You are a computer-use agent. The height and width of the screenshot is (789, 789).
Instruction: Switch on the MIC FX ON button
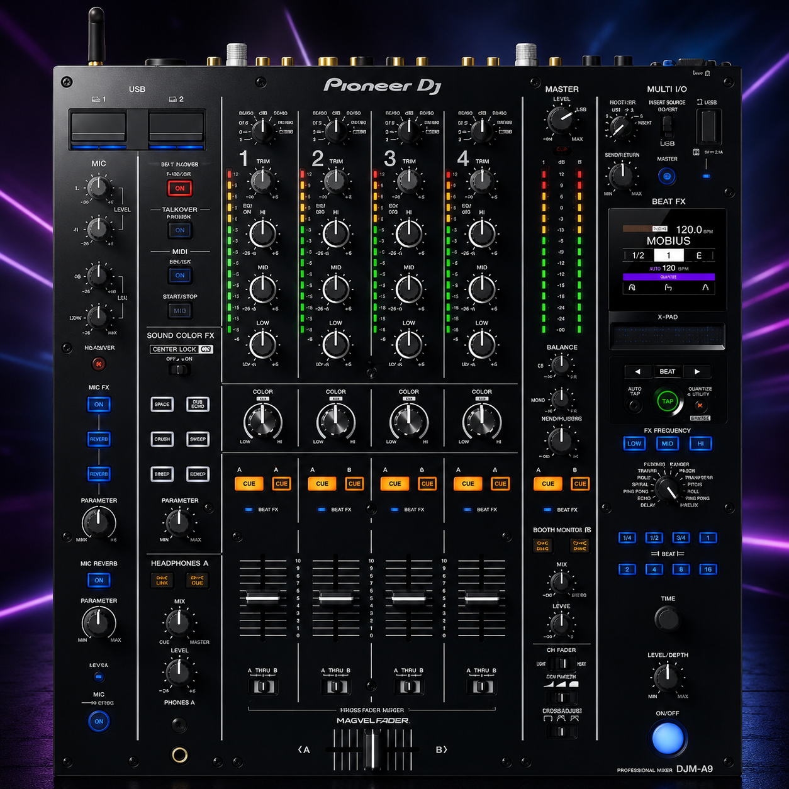[x=99, y=405]
